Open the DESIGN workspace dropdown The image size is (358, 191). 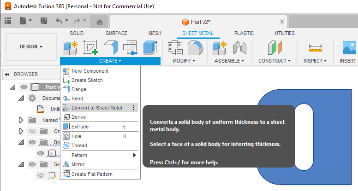tap(31, 46)
